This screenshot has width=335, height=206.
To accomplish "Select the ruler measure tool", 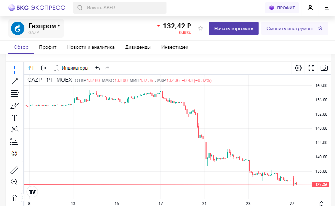I will [x=14, y=170].
